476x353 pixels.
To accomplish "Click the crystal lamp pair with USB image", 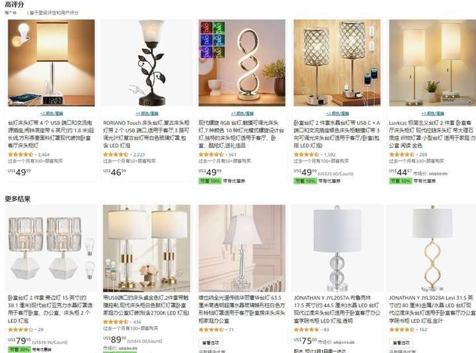I will (x=337, y=63).
